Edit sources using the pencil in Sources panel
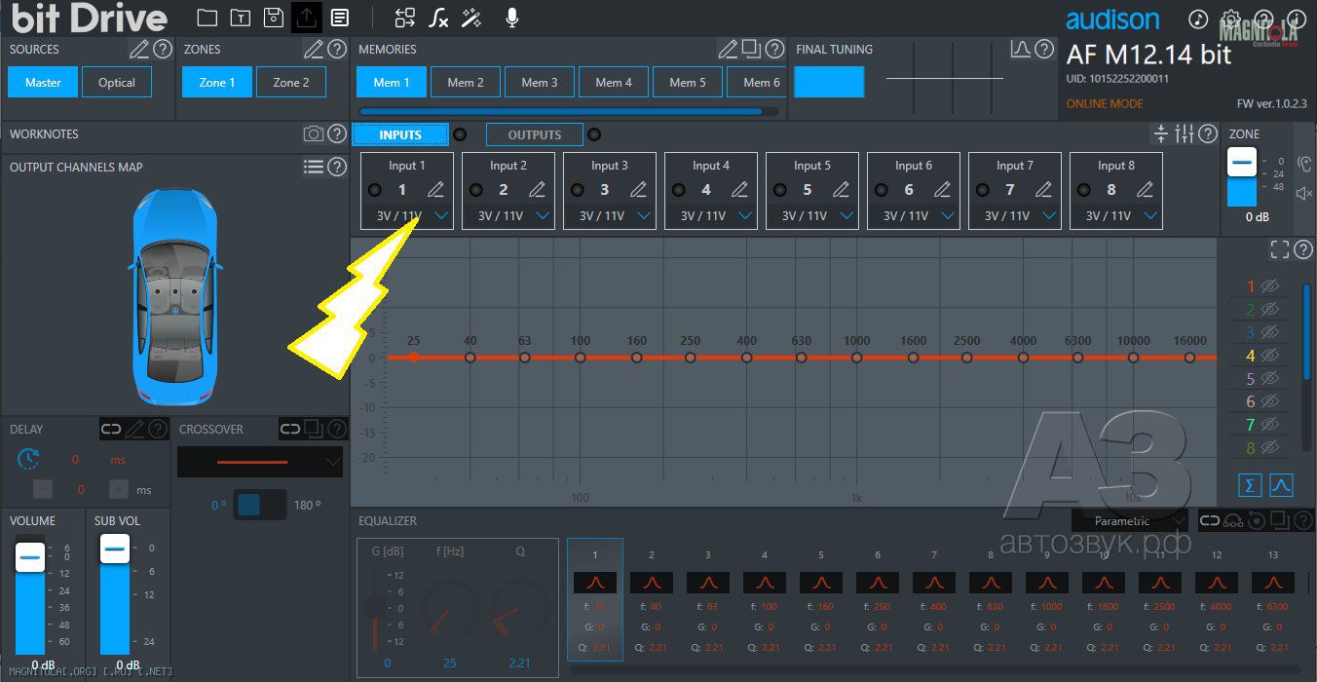The image size is (1317, 682). [140, 49]
